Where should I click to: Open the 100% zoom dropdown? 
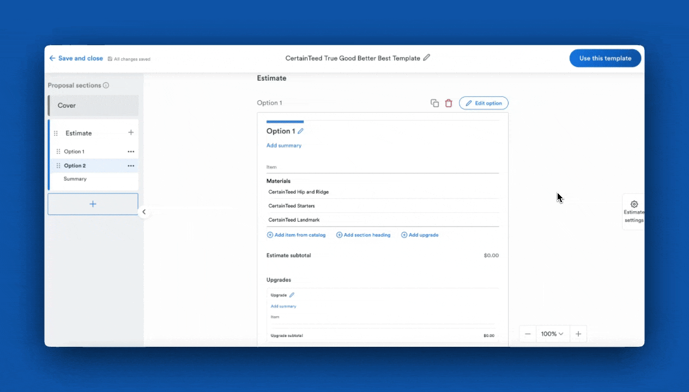[552, 334]
